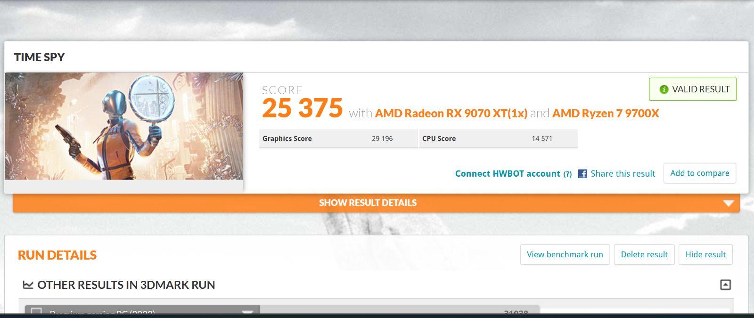Expand using the Show Result Details arrow

(x=728, y=203)
